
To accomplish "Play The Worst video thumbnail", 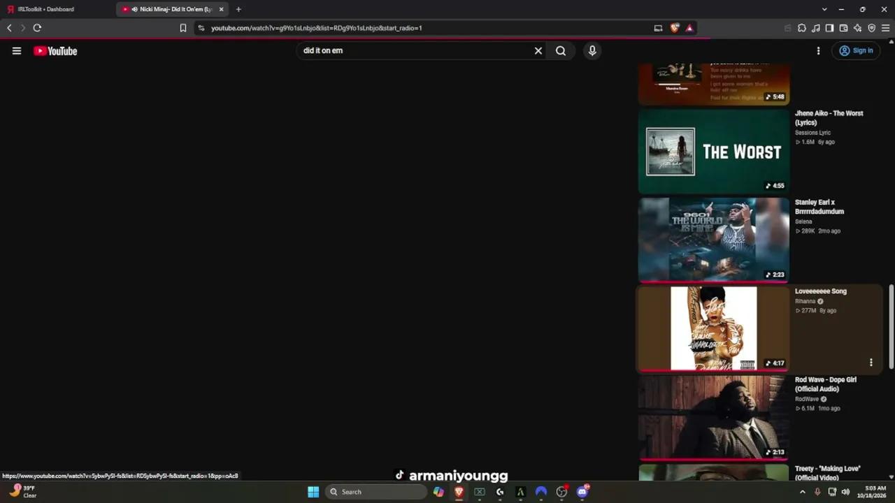I will pos(713,151).
